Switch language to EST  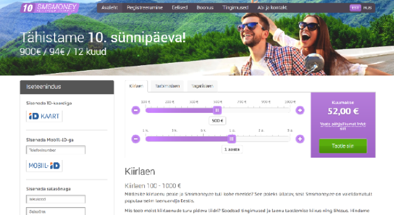pyautogui.click(x=355, y=8)
